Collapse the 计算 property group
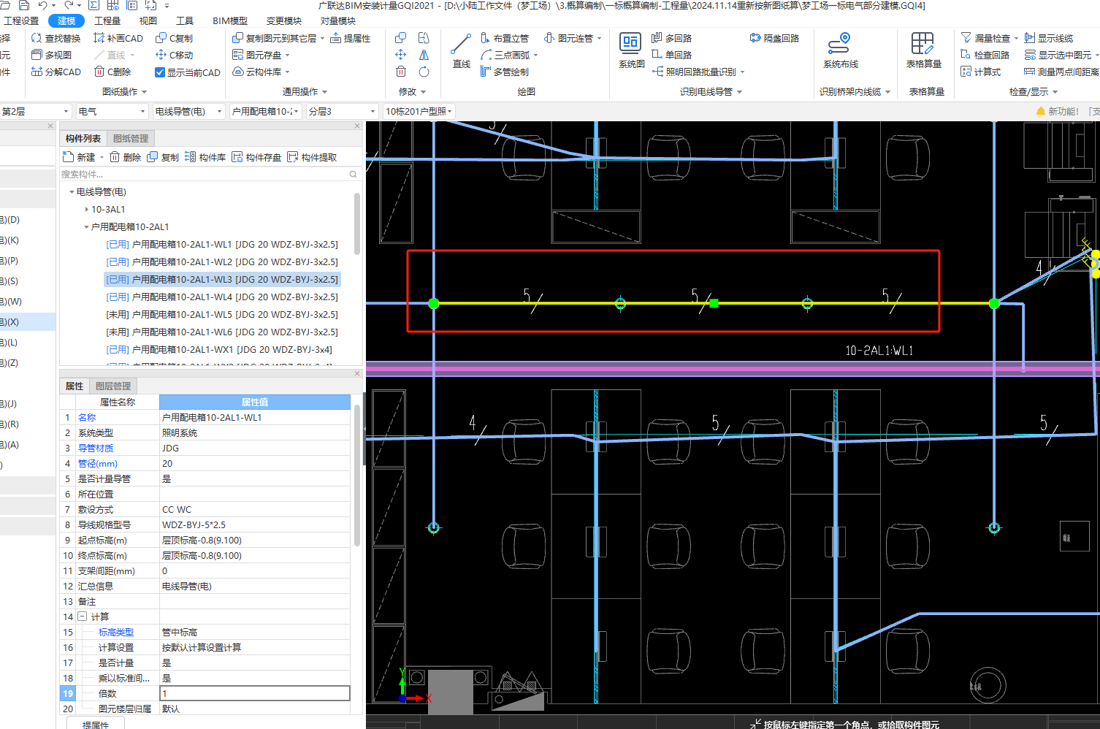The width and height of the screenshot is (1100, 729). (x=83, y=617)
